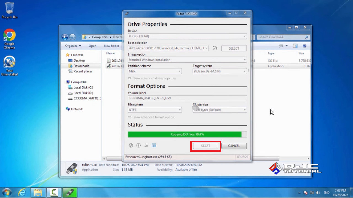Open the Windows Start menu orb
The height and width of the screenshot is (198, 353).
tap(7, 192)
